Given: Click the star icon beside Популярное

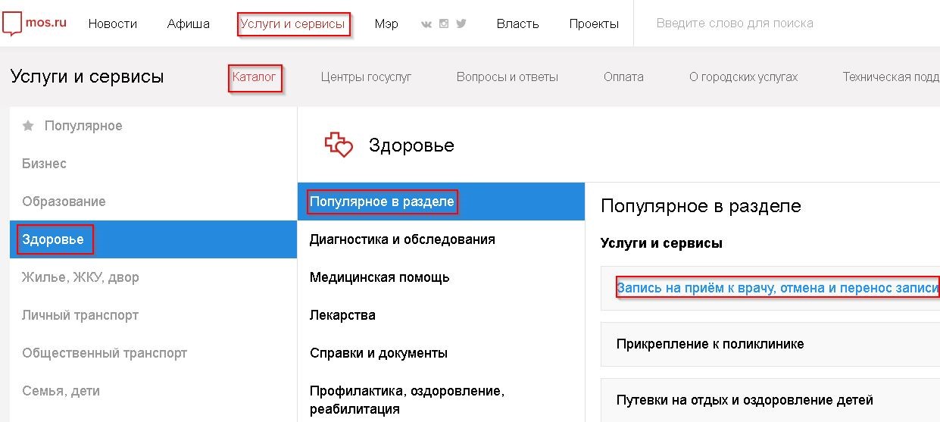Looking at the screenshot, I should [28, 126].
